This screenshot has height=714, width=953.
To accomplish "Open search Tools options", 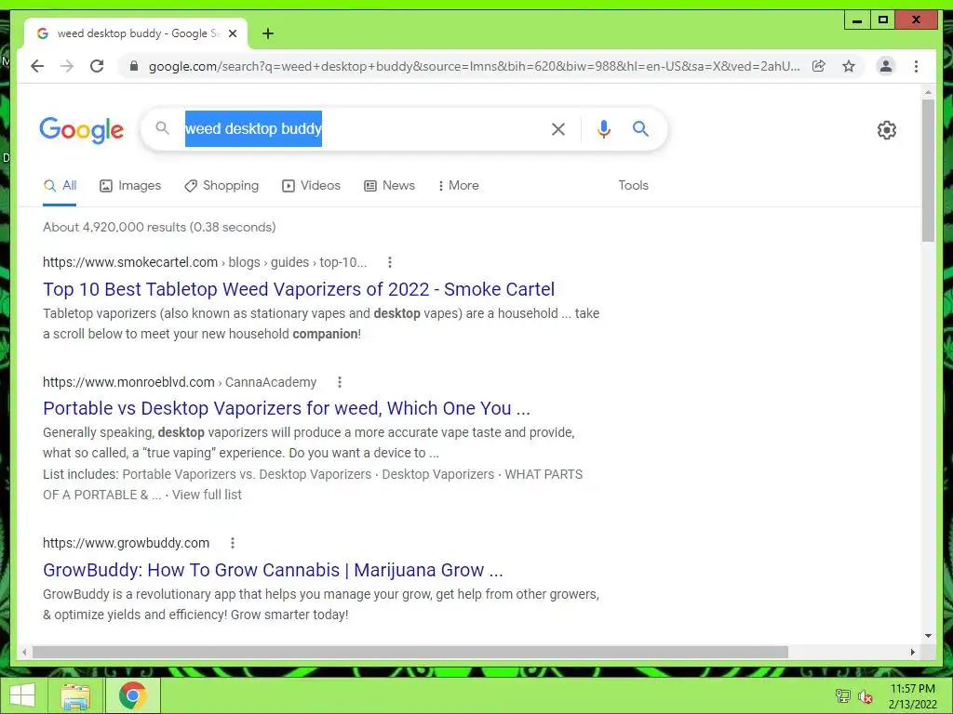I will pyautogui.click(x=633, y=185).
